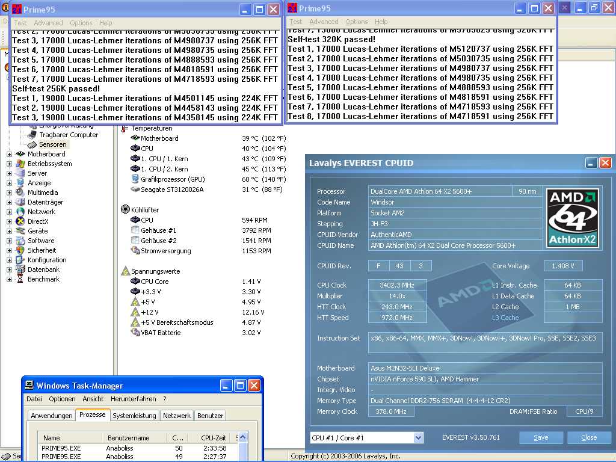This screenshot has width=616, height=462.
Task: Expand the Software tree node
Action: (x=9, y=241)
